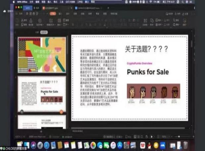This screenshot has width=205, height=151.
Task: Switch to reading view icon in status bar
Action: tap(142, 137)
